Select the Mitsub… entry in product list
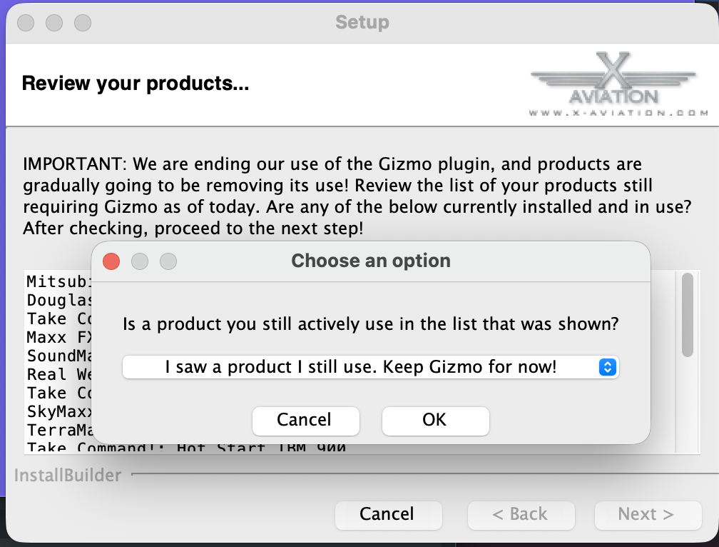 coord(58,281)
